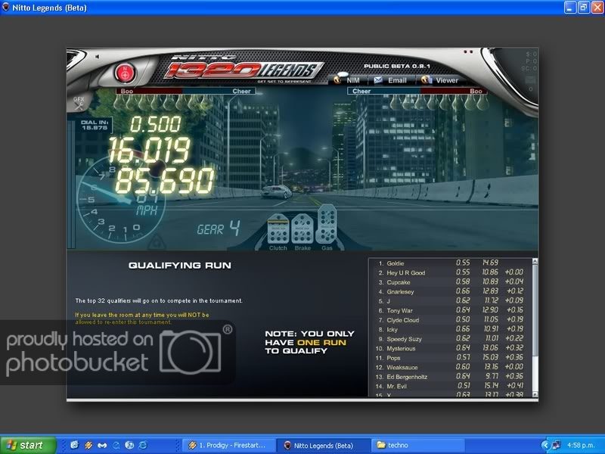This screenshot has height=454, width=605.
Task: Click the top 32 qualifiers sentence
Action: pyautogui.click(x=159, y=300)
